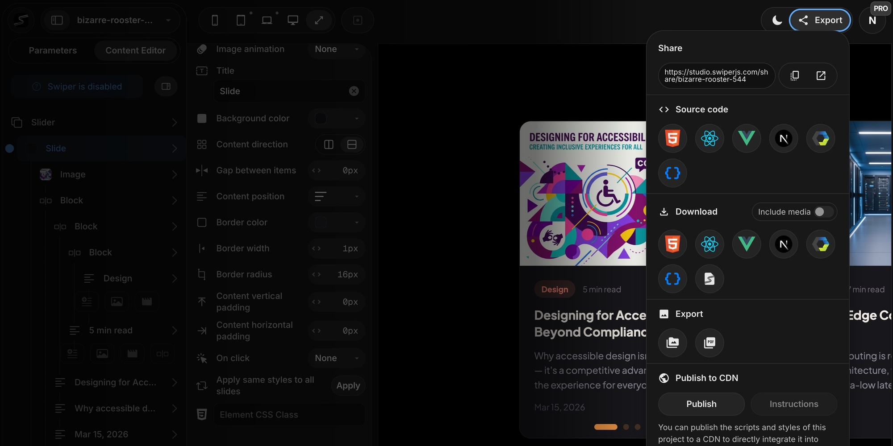View Vue source code
This screenshot has height=446, width=893.
[x=746, y=139]
